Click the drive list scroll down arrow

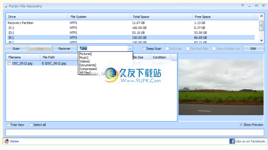click(261, 40)
